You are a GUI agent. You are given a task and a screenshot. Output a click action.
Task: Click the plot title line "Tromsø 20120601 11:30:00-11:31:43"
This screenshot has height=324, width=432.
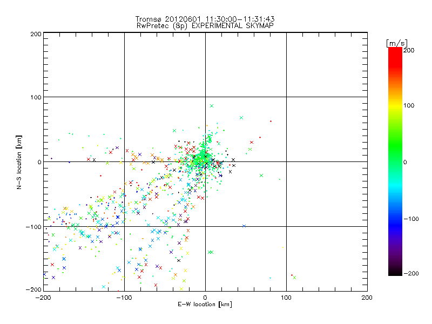(205, 19)
